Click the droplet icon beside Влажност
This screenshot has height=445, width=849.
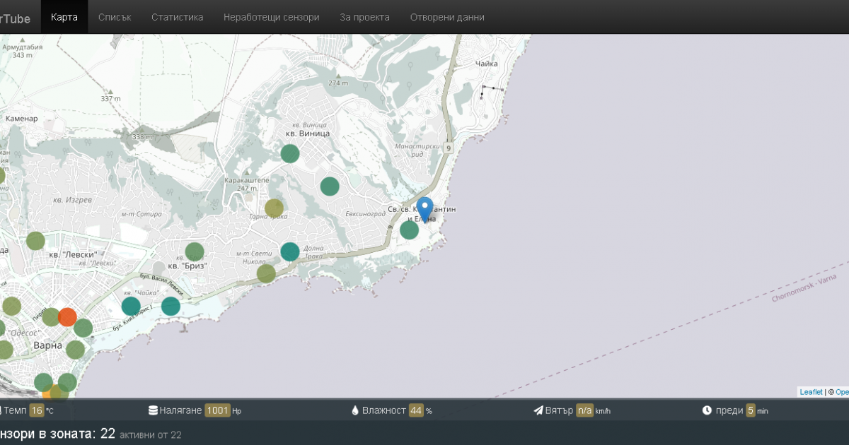[x=355, y=410]
